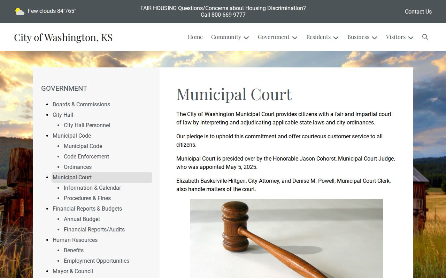Go to the Home menu item
This screenshot has width=446, height=278.
[195, 37]
